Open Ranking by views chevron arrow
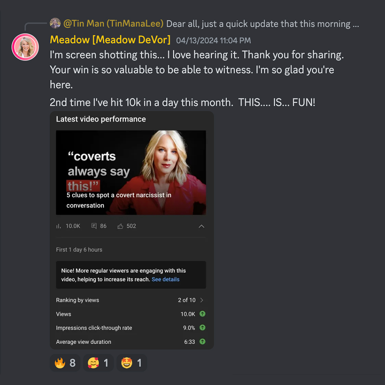Screen dimensions: 385x385 (201, 300)
